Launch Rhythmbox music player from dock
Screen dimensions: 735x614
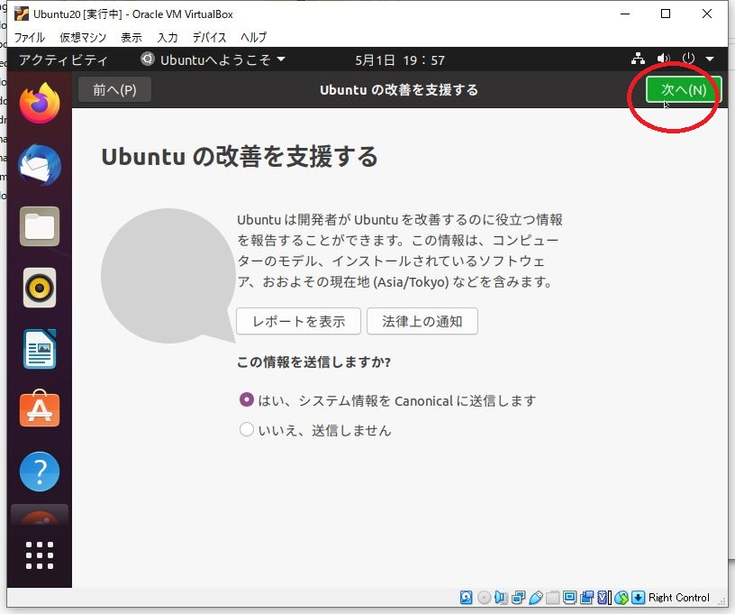click(x=40, y=288)
